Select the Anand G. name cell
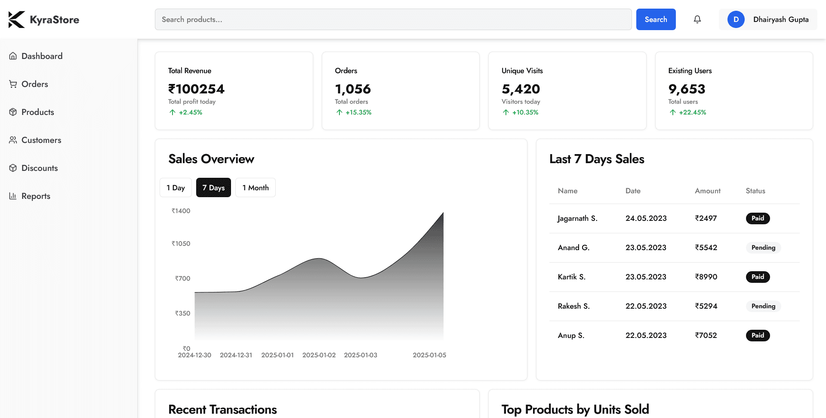Image resolution: width=826 pixels, height=418 pixels. point(573,248)
